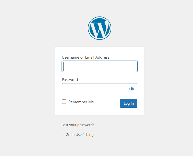Click into the Password field
This screenshot has width=193, height=156.
(95, 89)
